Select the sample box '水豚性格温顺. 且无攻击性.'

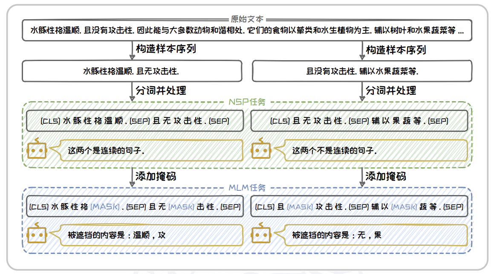(132, 71)
